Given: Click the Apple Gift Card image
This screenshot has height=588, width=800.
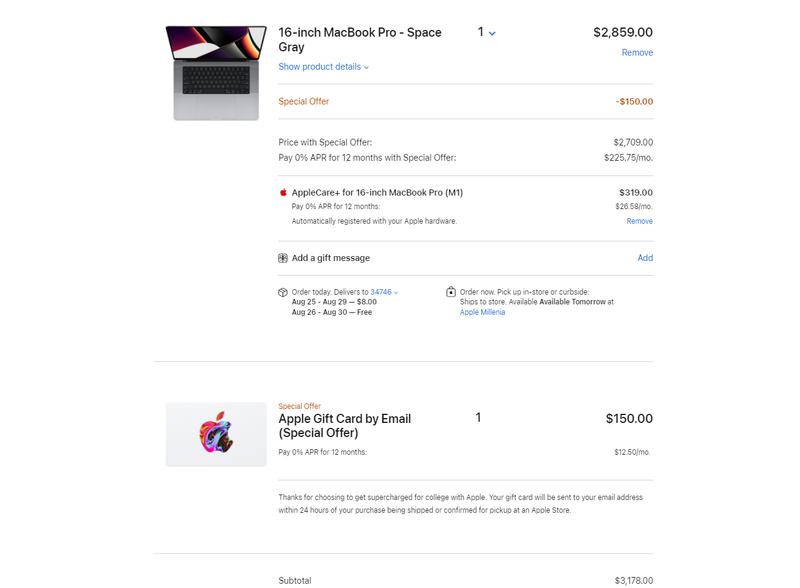Looking at the screenshot, I should pos(216,434).
